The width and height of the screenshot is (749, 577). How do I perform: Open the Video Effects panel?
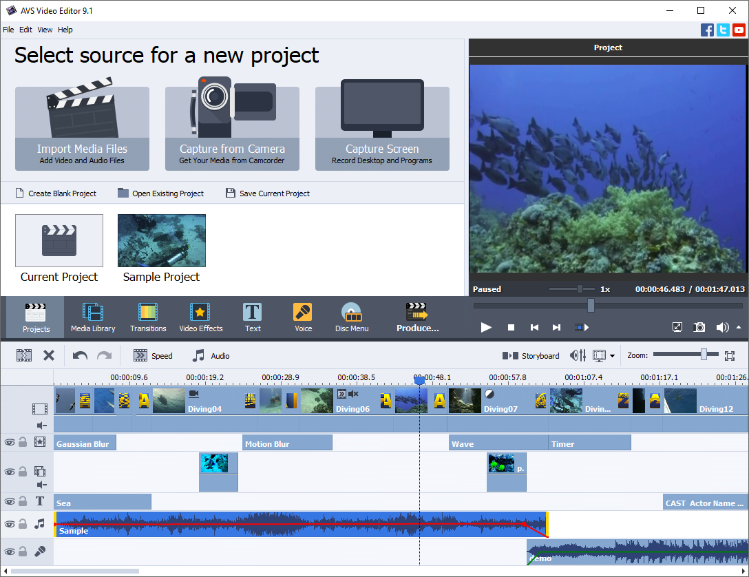click(x=201, y=318)
